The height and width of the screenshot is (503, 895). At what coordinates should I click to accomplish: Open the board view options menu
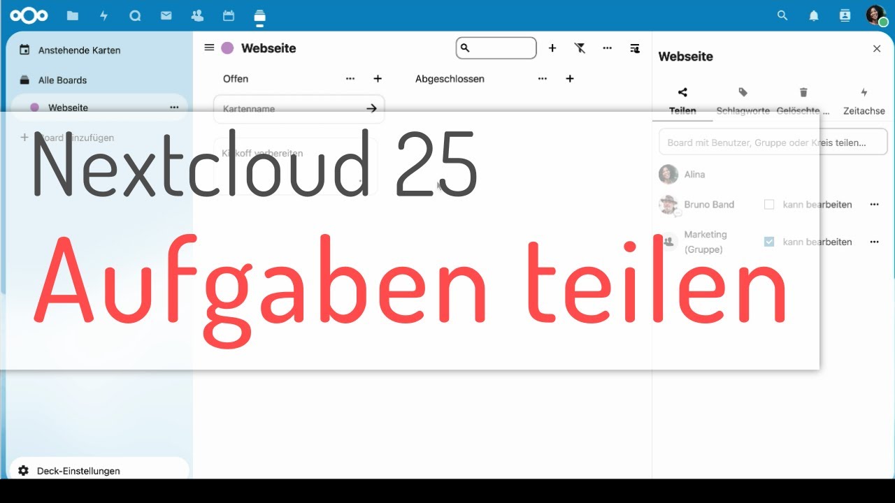click(607, 48)
